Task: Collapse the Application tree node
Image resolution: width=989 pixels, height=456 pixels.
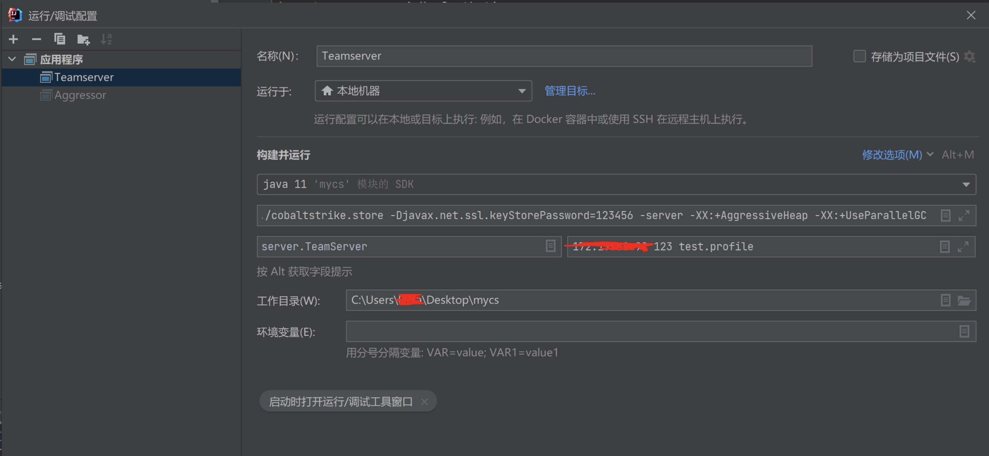Action: coord(12,60)
